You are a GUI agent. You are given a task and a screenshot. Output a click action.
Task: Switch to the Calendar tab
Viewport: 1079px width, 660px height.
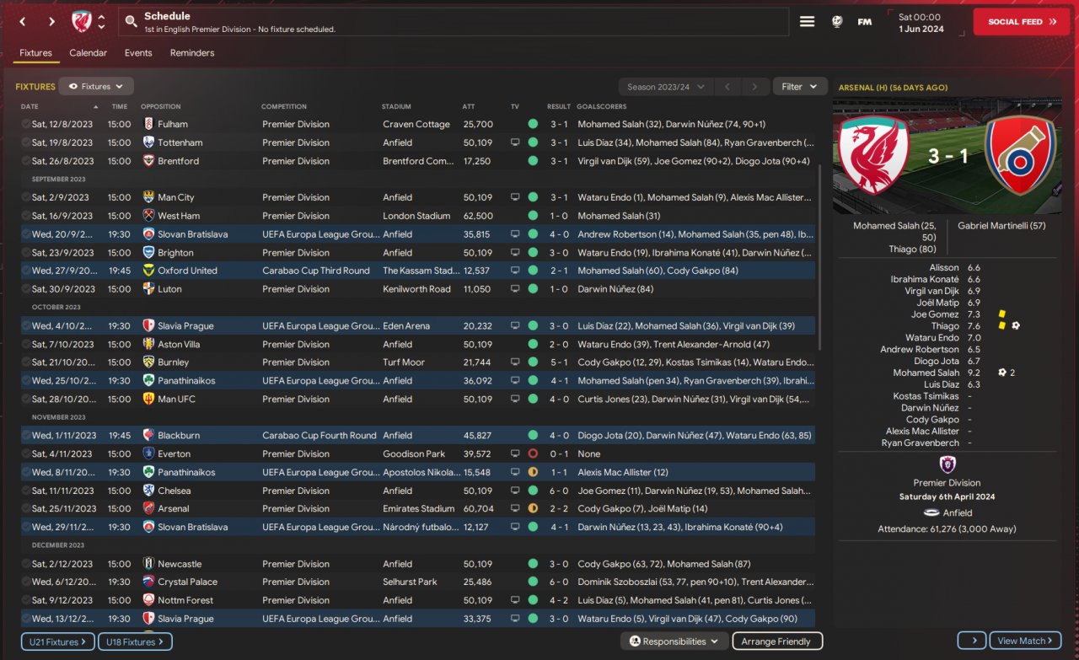click(89, 53)
